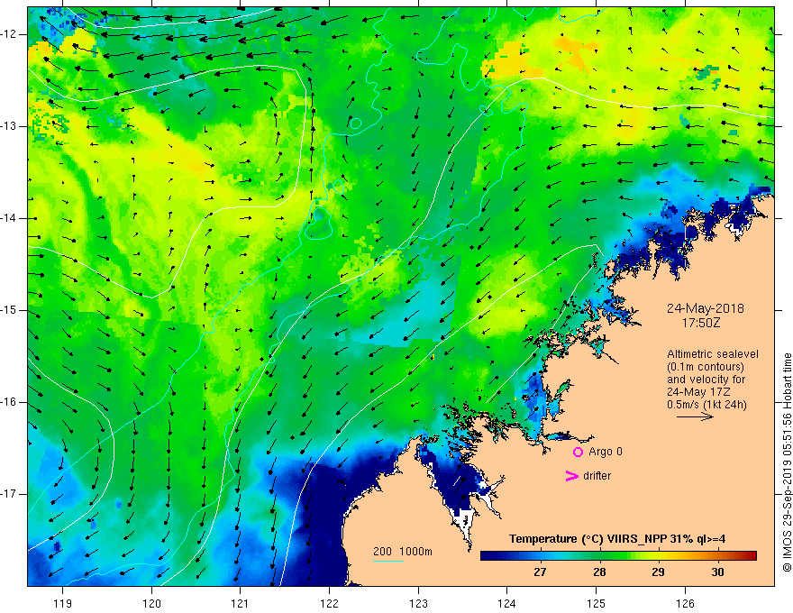Click the Argo 0 legend label

pyautogui.click(x=606, y=452)
